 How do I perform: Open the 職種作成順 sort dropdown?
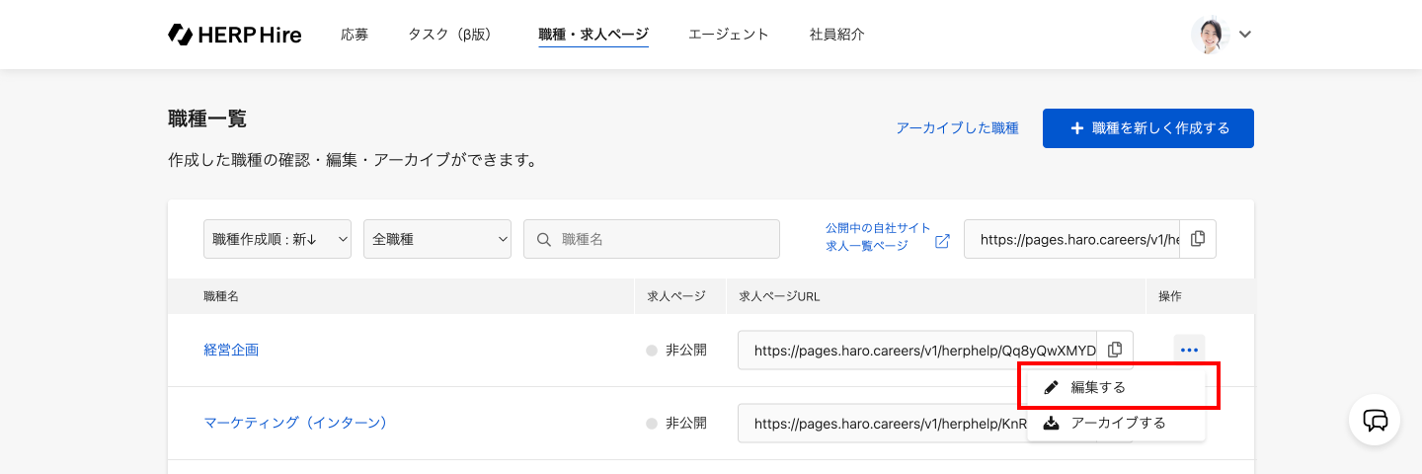[x=277, y=239]
